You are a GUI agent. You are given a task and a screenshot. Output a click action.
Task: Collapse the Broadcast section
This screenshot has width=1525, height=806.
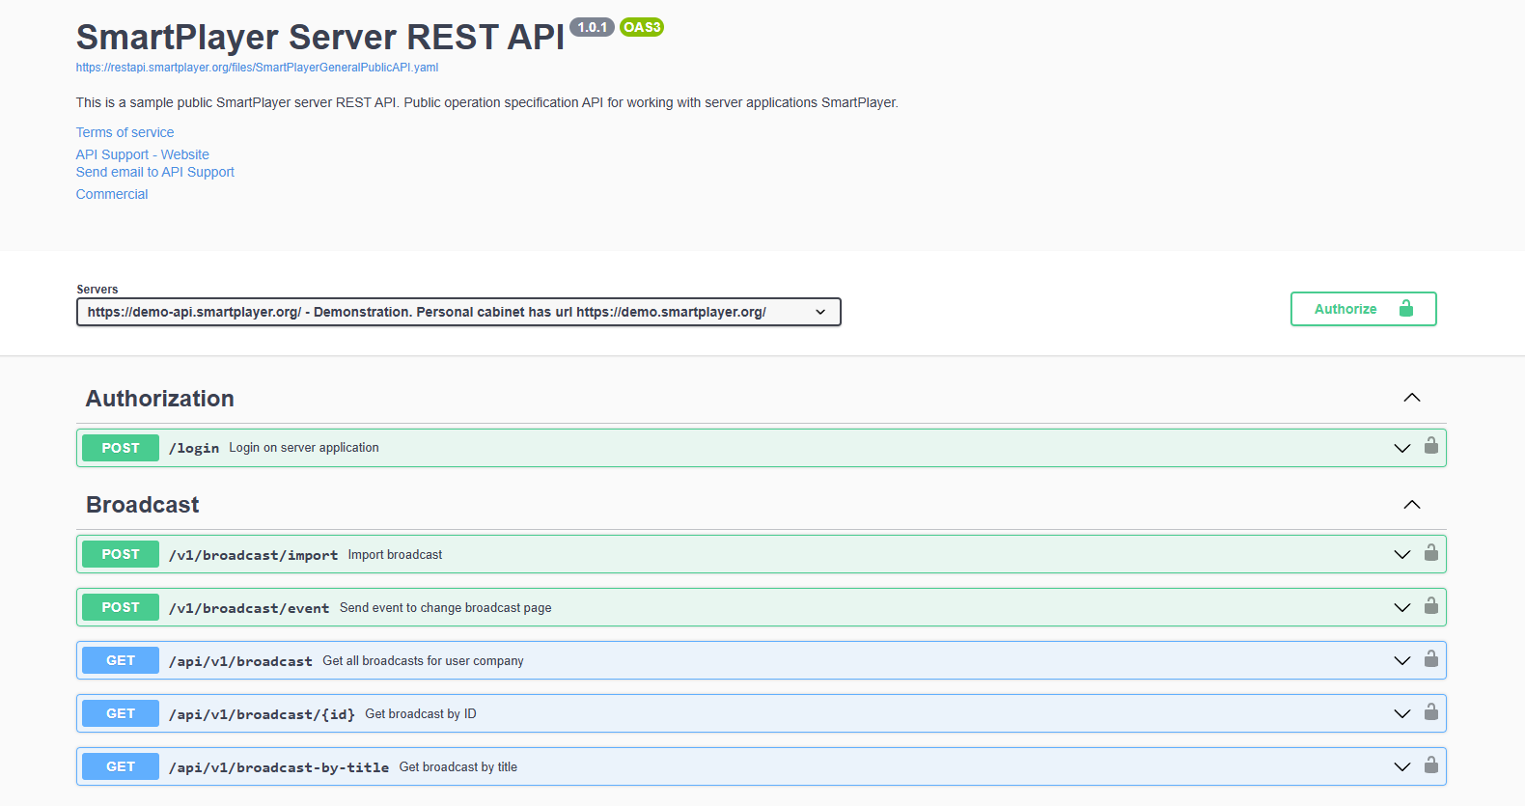[1411, 505]
